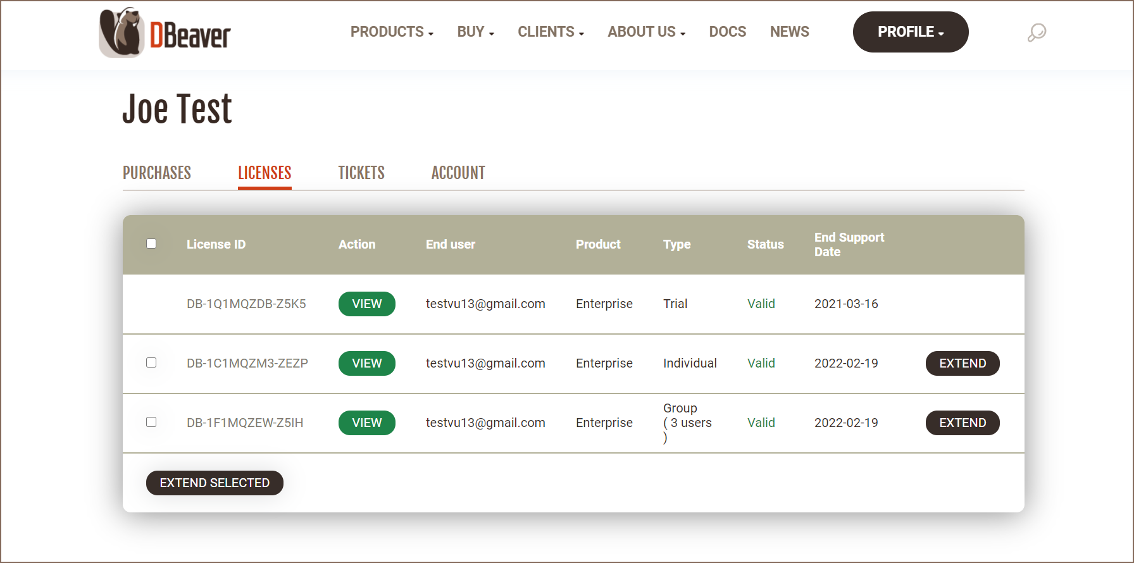Toggle the select-all licenses checkbox
This screenshot has height=563, width=1134.
coord(151,244)
